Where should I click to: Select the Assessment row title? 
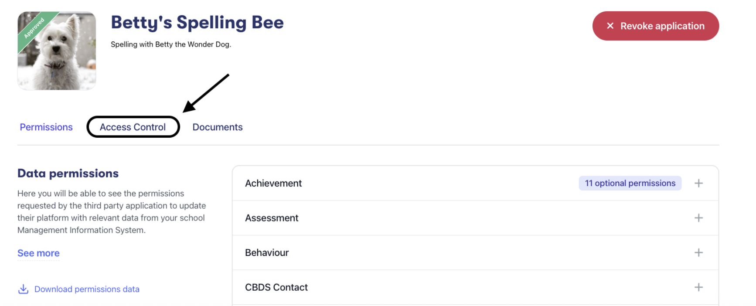coord(272,218)
